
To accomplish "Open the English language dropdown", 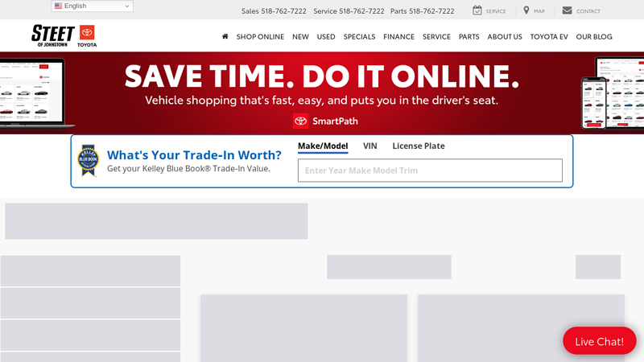I will [x=92, y=6].
